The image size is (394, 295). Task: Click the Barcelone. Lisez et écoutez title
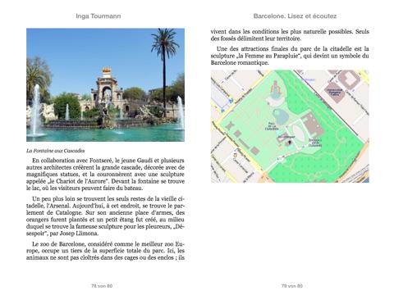tap(295, 16)
